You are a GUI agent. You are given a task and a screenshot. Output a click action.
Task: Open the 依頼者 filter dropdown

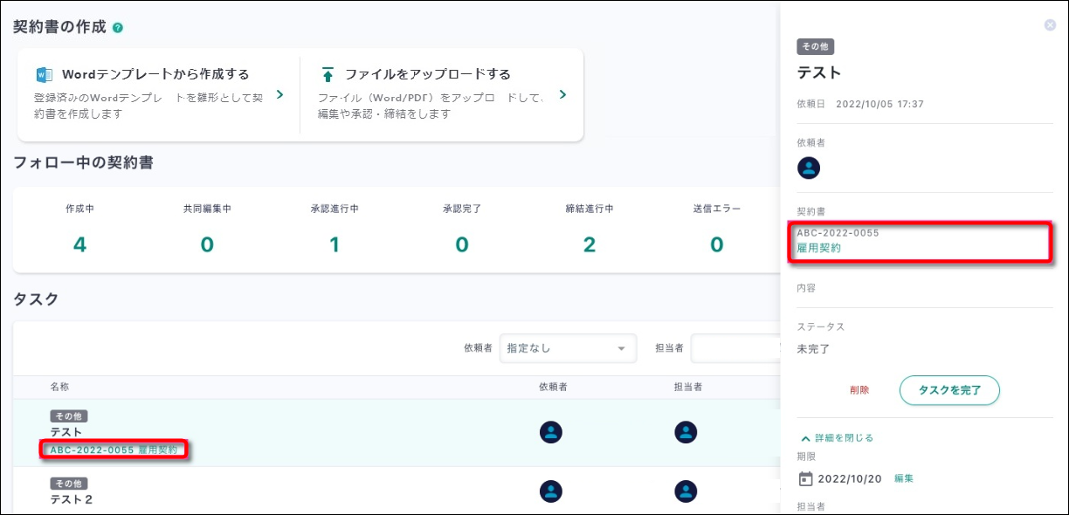[568, 348]
